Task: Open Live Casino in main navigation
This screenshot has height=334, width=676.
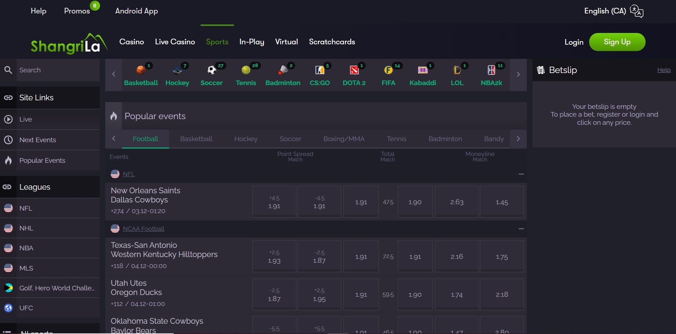Action: [x=175, y=42]
